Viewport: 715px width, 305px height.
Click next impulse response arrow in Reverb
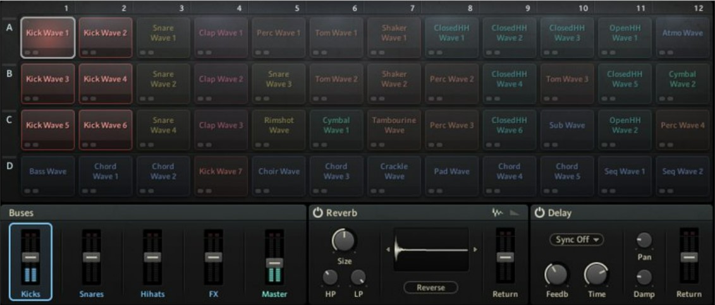pyautogui.click(x=475, y=249)
